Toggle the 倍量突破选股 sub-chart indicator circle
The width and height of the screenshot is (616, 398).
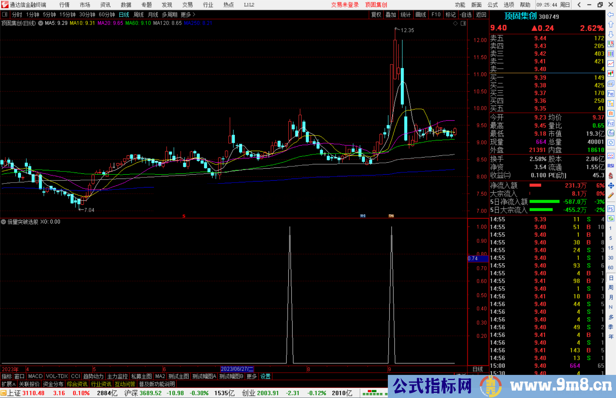point(4,222)
